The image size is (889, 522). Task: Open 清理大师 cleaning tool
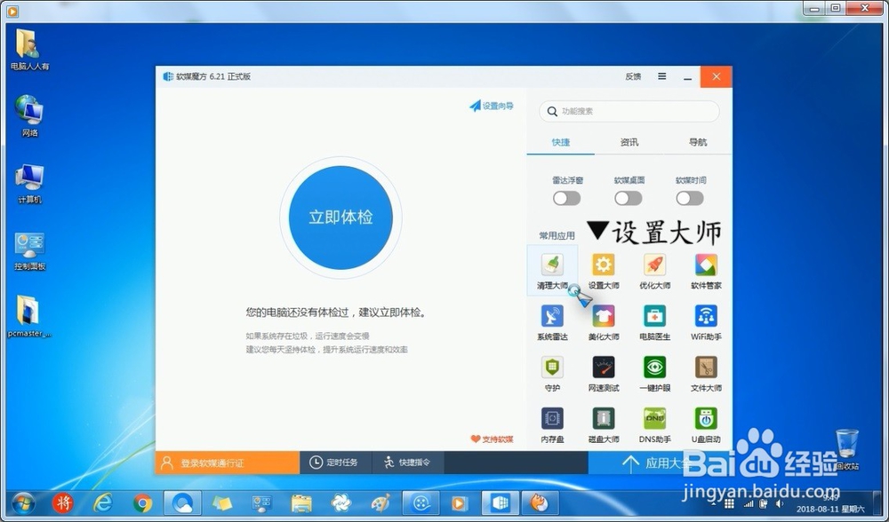552,271
